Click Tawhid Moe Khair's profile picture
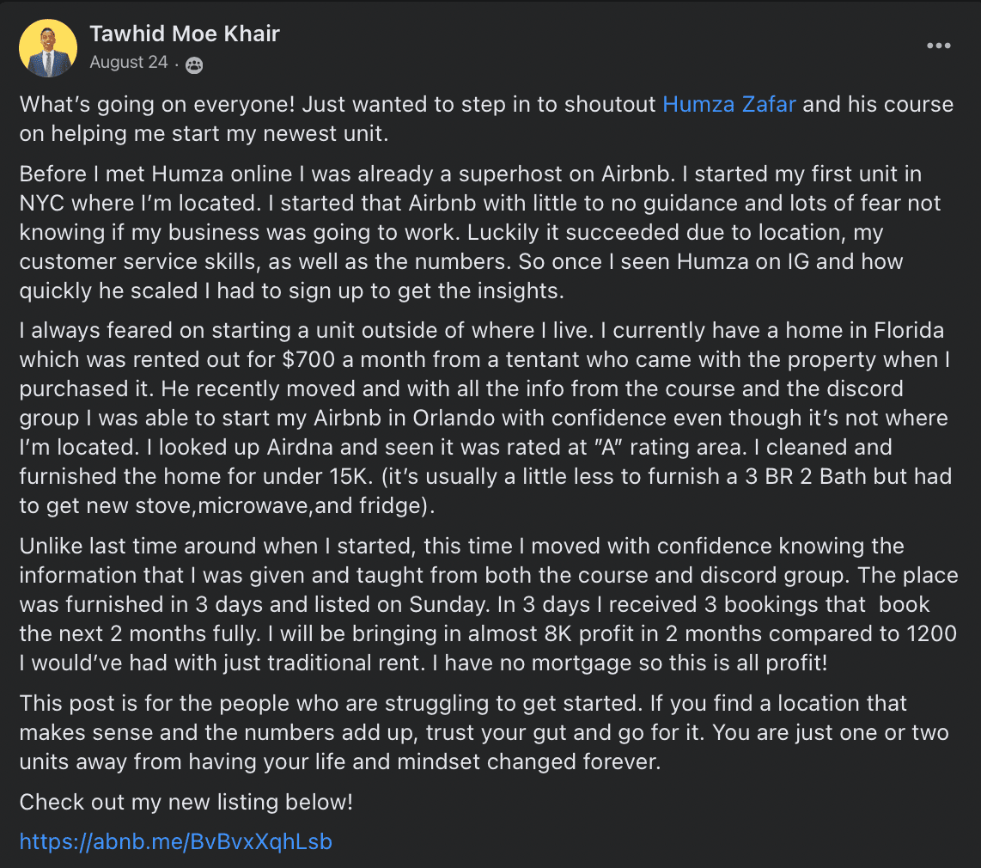 (x=48, y=48)
